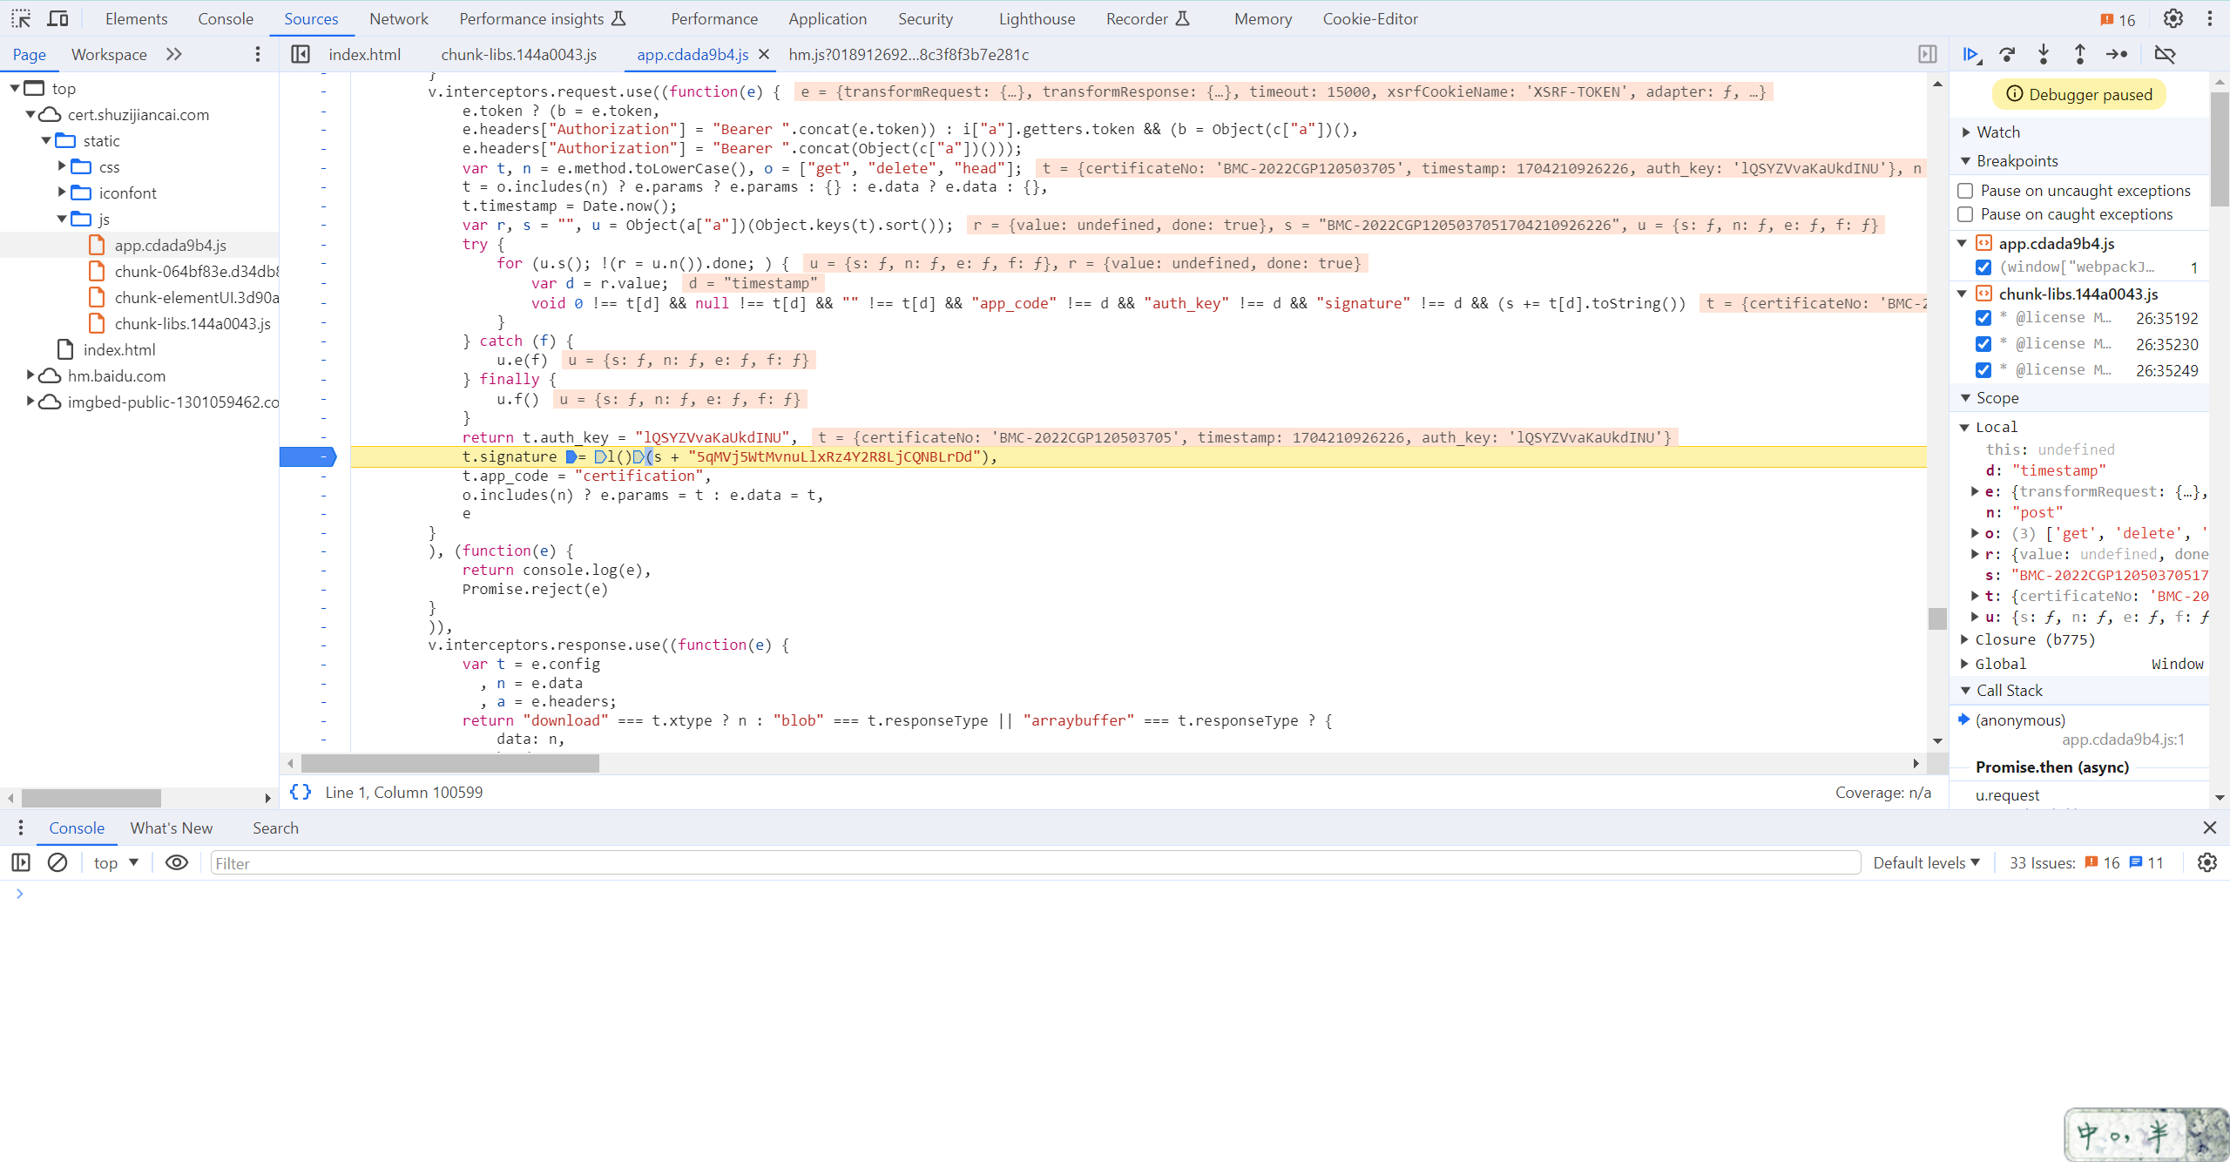Enable Pause on caught exceptions
This screenshot has height=1162, width=2230.
[1965, 214]
